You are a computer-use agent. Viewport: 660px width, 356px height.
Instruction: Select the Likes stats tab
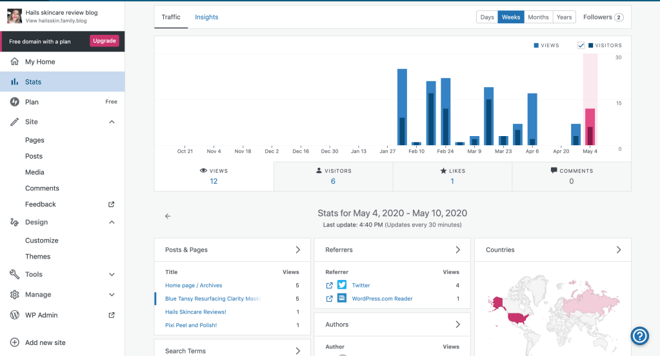[x=452, y=176]
